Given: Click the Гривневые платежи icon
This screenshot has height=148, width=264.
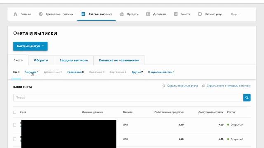Looking at the screenshot, I should point(41,14).
